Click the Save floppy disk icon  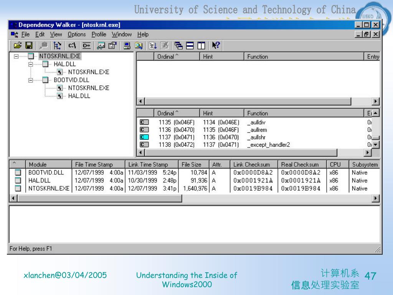(29, 45)
